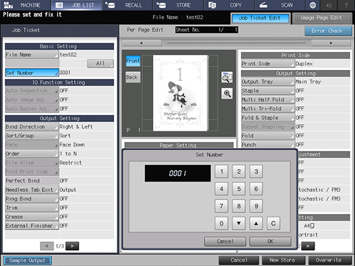
Task: Click the up arrow key on the keypad
Action: coord(256,223)
